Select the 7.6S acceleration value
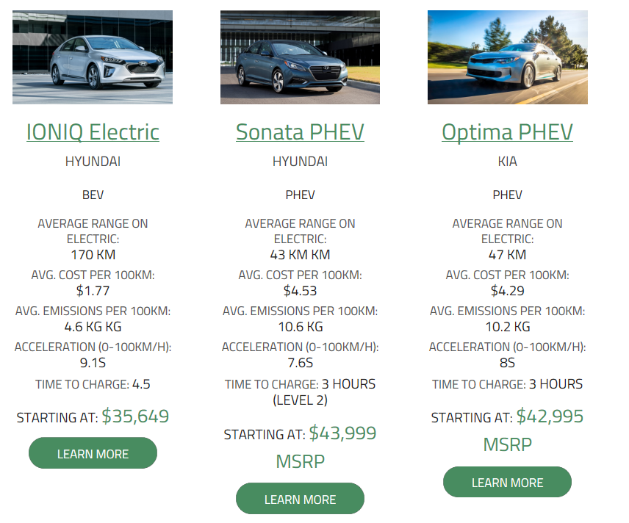 coord(300,363)
